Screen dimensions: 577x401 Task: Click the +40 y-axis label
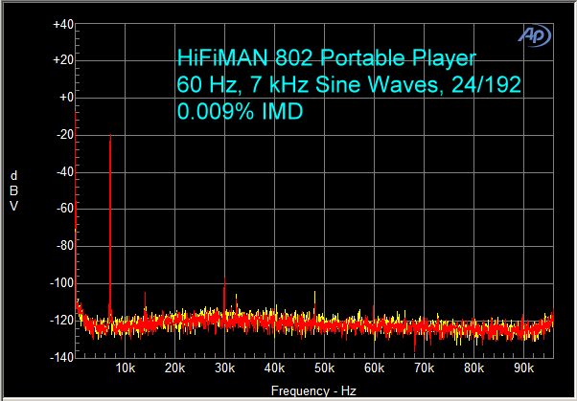pyautogui.click(x=62, y=24)
